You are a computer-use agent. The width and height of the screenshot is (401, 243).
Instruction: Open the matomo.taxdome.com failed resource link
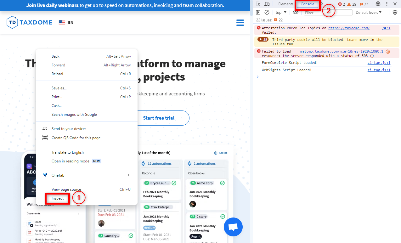click(342, 51)
